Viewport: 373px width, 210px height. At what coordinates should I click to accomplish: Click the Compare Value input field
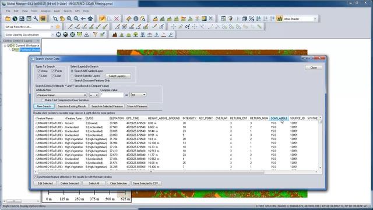coord(112,95)
